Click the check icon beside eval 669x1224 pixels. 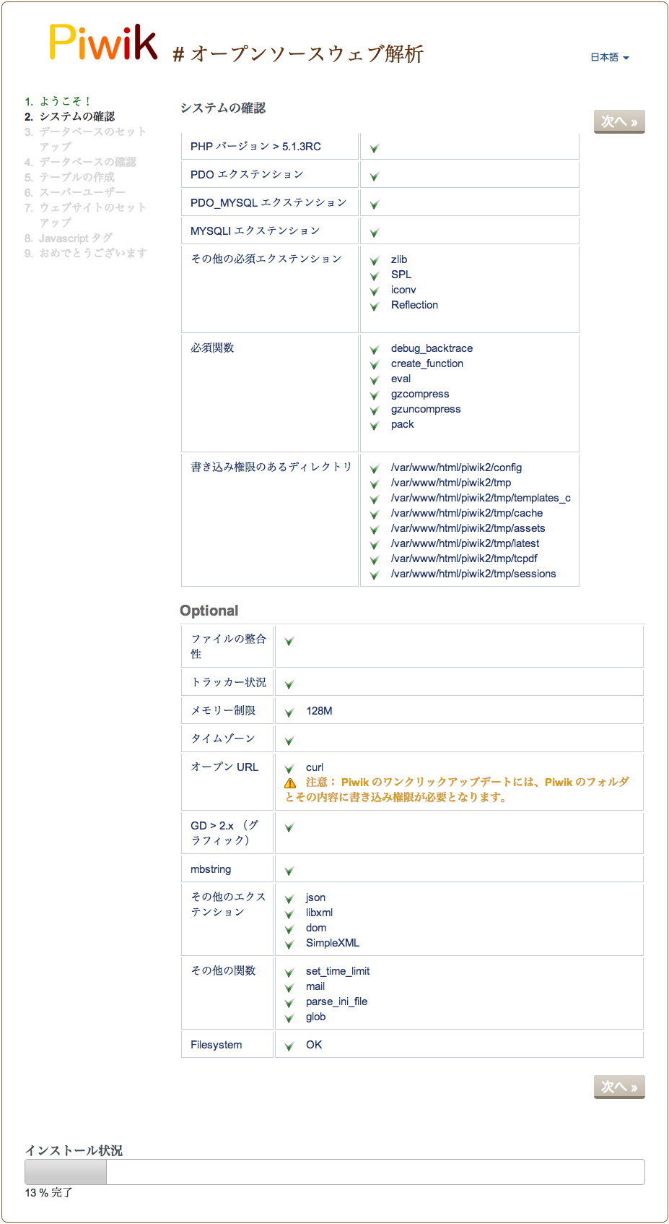point(375,380)
